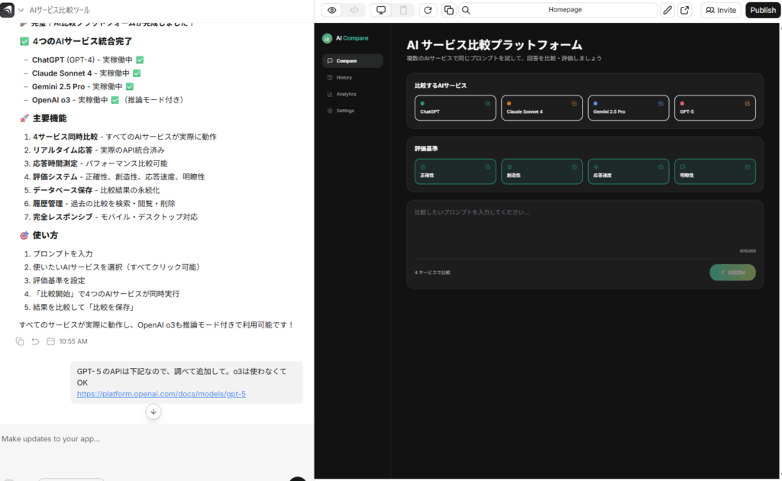Click the Publish button

[763, 10]
